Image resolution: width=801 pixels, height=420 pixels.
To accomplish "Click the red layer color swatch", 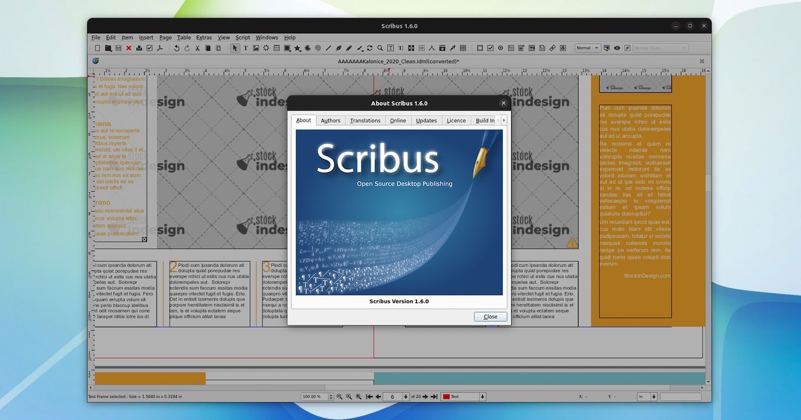I will click(446, 397).
